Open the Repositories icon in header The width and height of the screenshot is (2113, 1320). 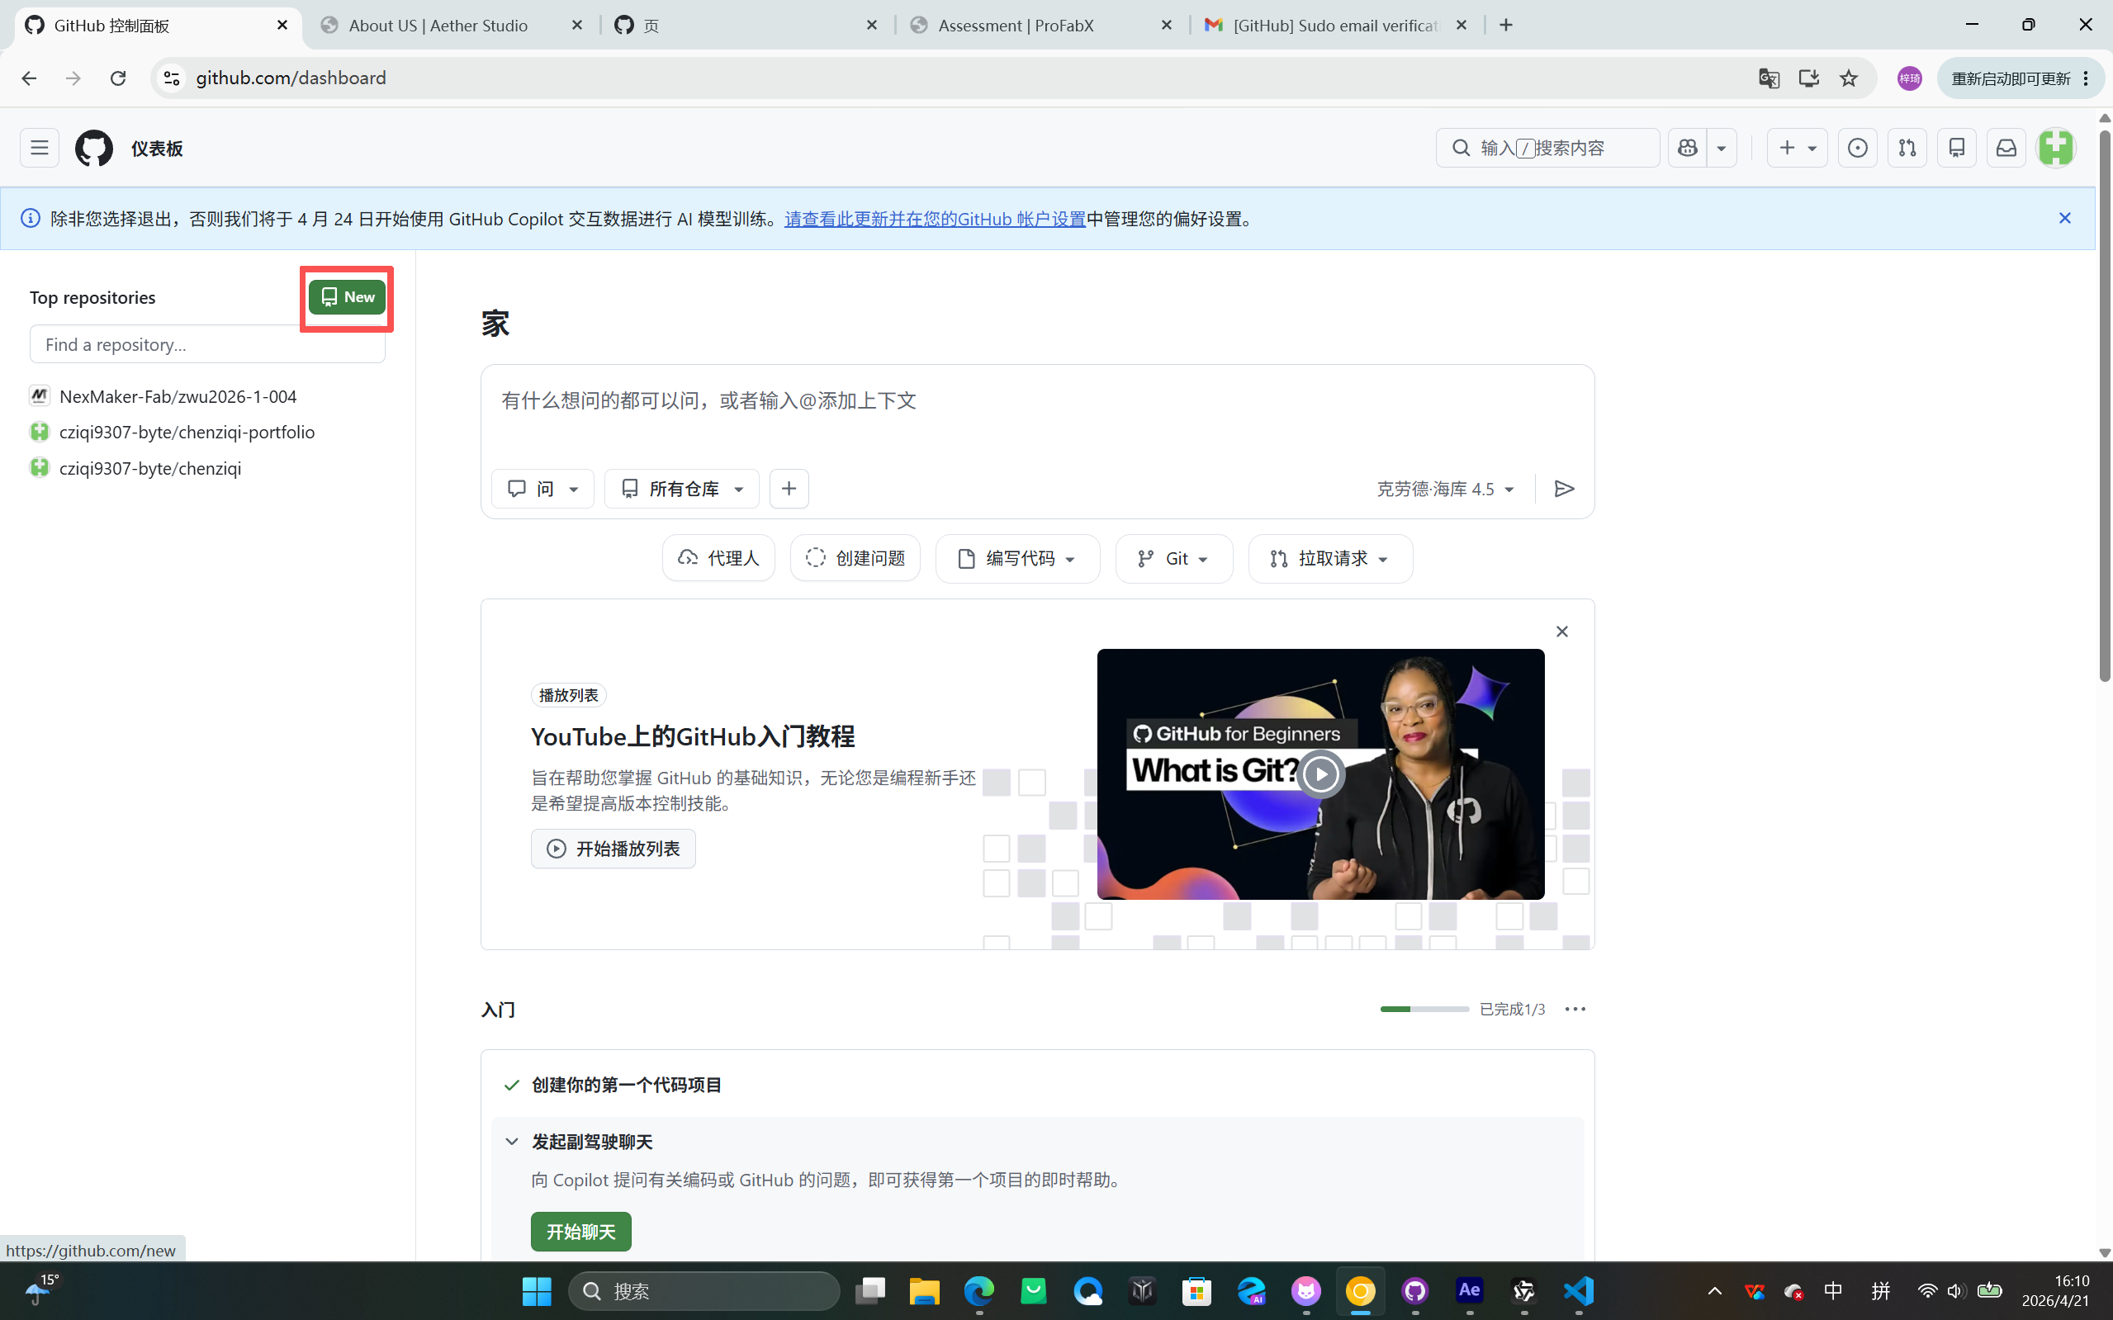tap(1957, 148)
